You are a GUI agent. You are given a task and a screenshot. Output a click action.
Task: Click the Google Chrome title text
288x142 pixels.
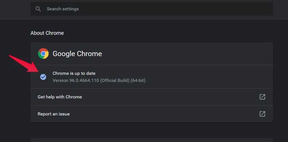point(77,54)
